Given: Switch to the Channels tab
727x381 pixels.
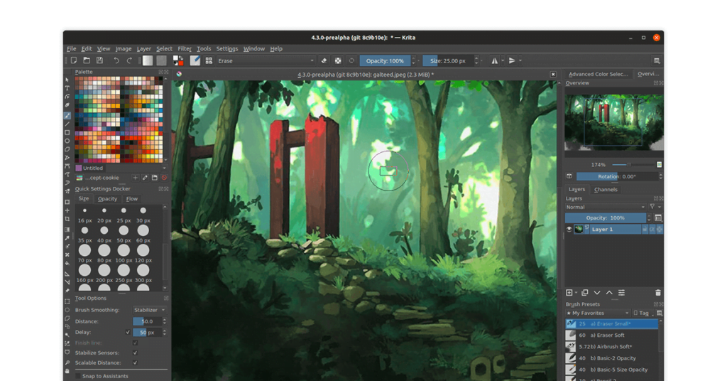Looking at the screenshot, I should click(606, 190).
